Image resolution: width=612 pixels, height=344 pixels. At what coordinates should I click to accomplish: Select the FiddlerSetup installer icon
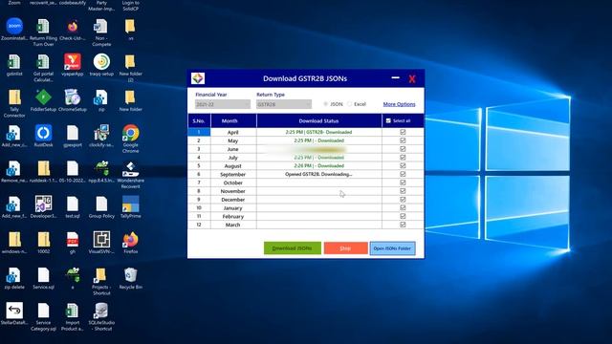43,97
